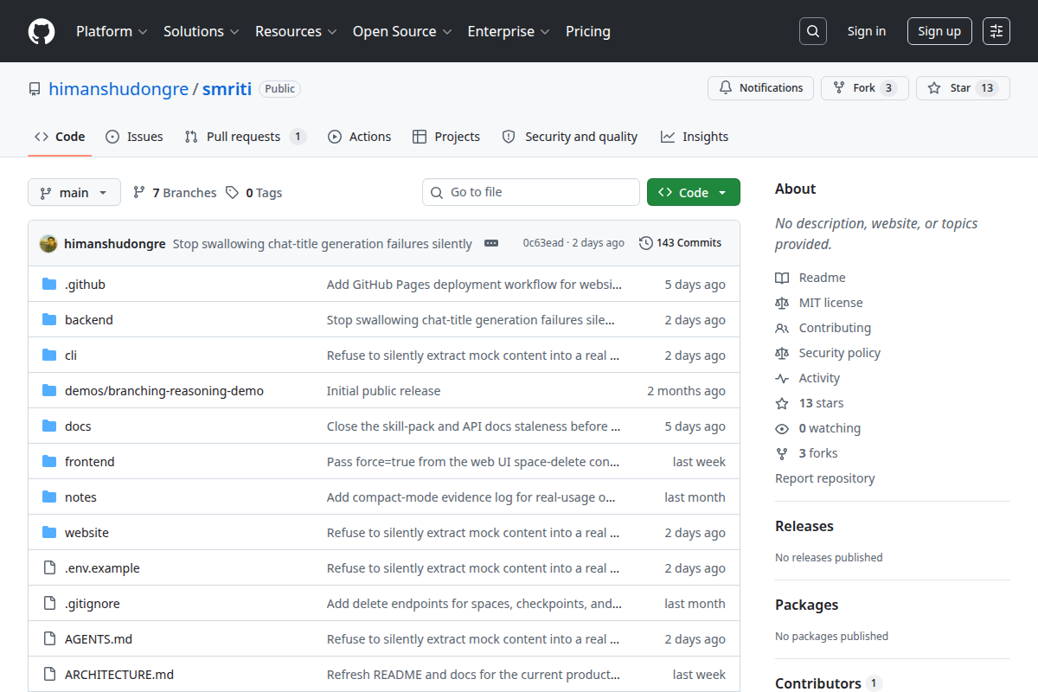Open 'Pass force=true from the web UI' commit
This screenshot has width=1038, height=692.
click(x=473, y=462)
